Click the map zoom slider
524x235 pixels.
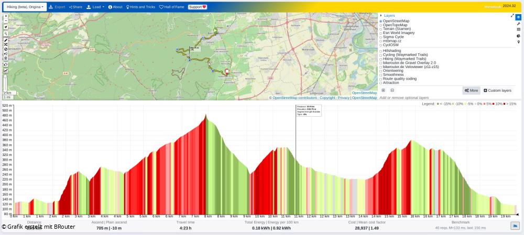click(x=6, y=83)
